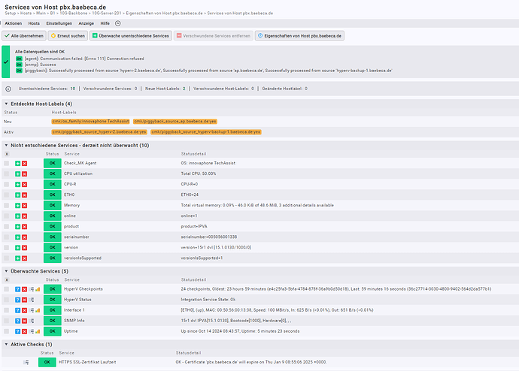The height and width of the screenshot is (371, 519).
Task: Open rule icon for HTTPS SSL-Zertifikat Laufzeit
Action: click(26, 362)
